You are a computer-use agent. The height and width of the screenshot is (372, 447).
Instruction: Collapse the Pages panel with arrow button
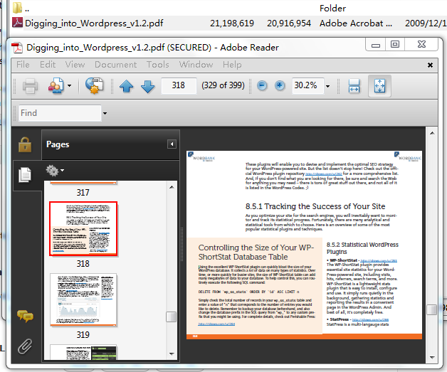(x=172, y=144)
